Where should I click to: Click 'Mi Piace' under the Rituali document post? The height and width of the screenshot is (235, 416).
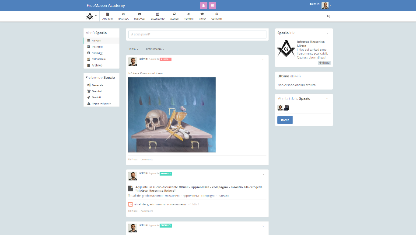(x=133, y=211)
